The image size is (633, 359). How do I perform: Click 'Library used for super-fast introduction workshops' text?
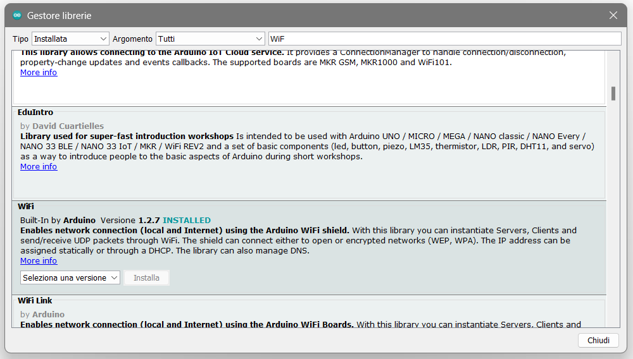pyautogui.click(x=127, y=136)
